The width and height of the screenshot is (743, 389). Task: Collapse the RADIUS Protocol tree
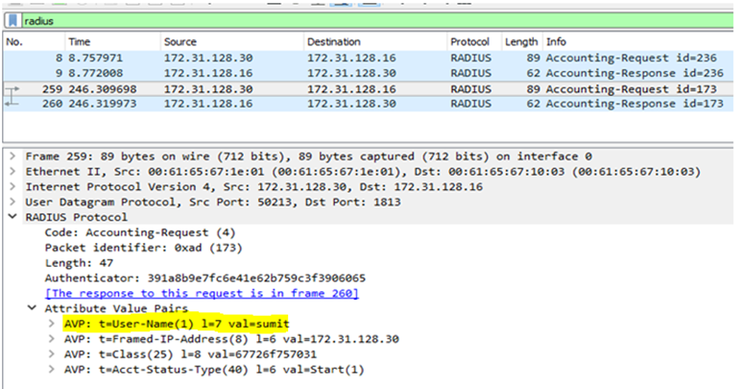pos(11,217)
